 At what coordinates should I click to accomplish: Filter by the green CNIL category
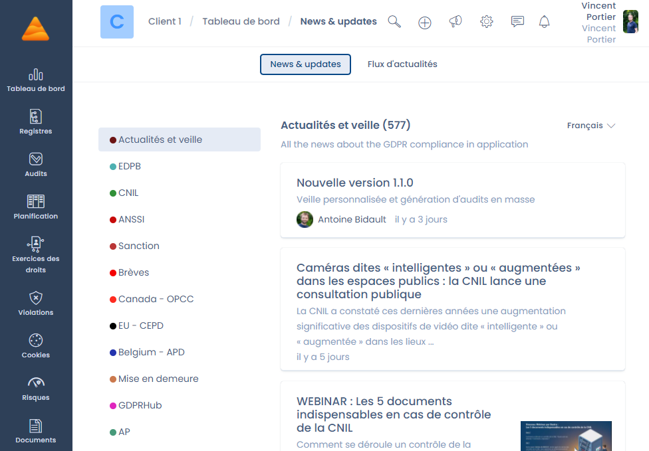click(128, 193)
